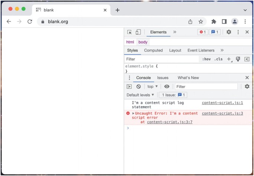Open content-script.js:3:7 link in error
The width and height of the screenshot is (254, 176).
click(x=169, y=122)
